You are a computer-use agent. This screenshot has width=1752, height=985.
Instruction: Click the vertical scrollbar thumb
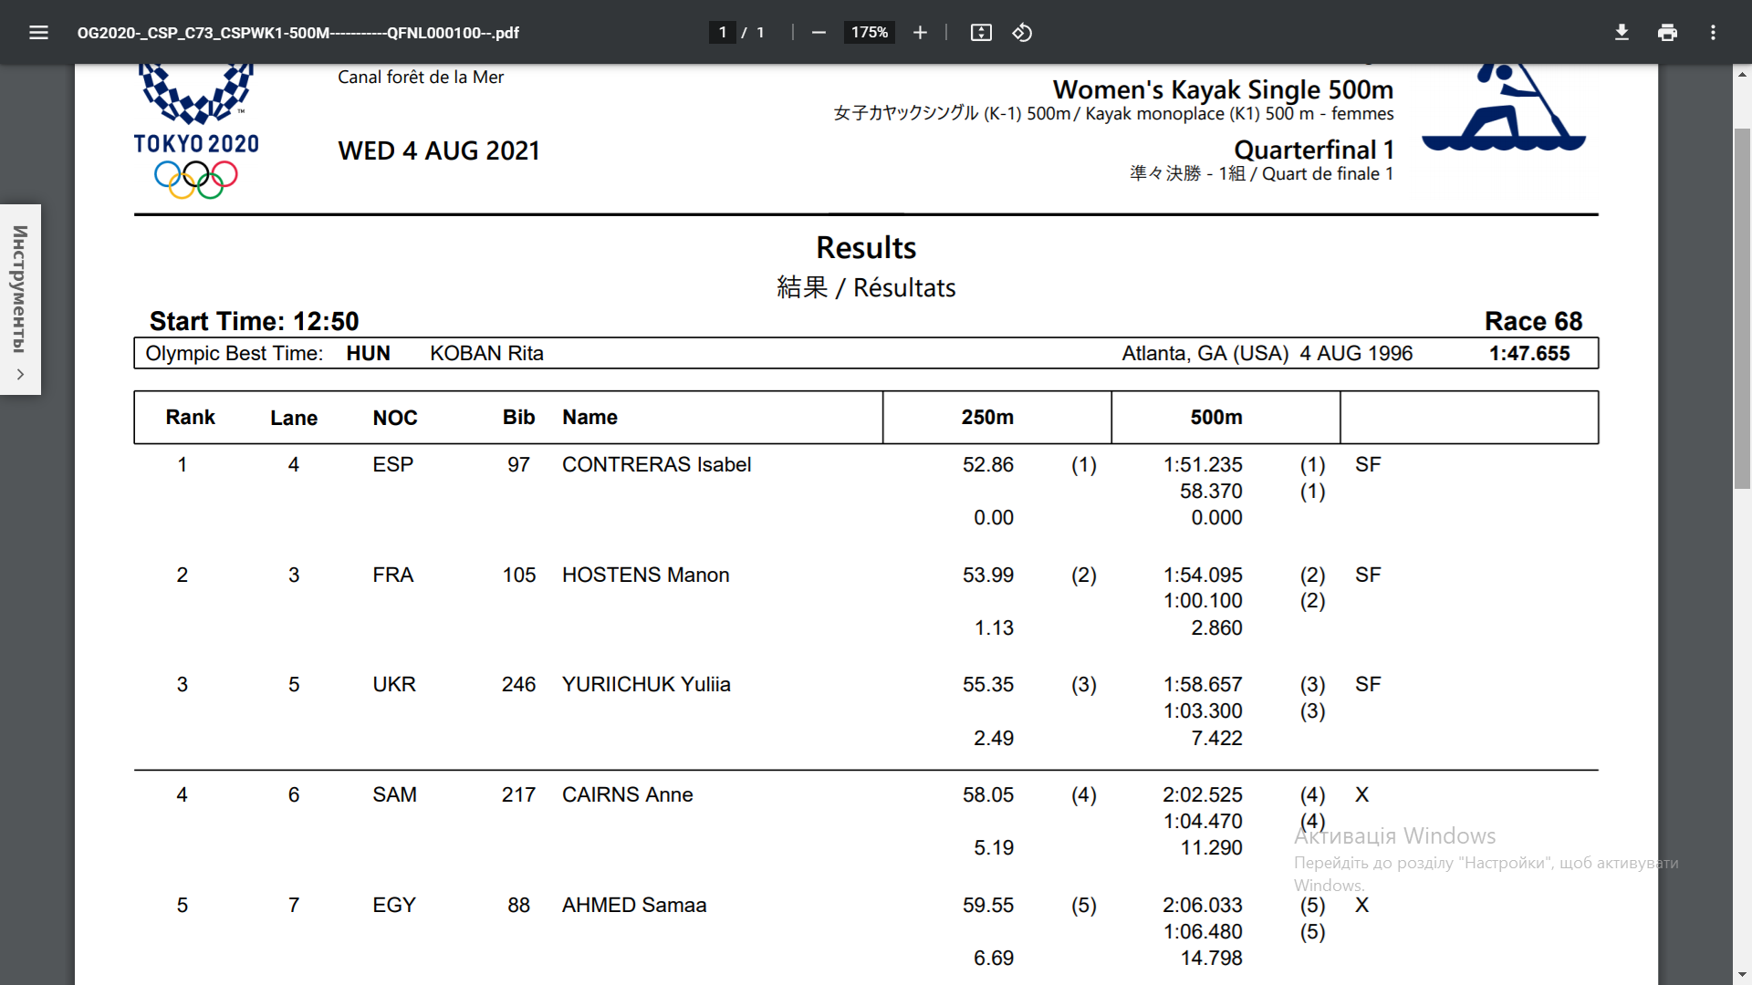pos(1742,308)
